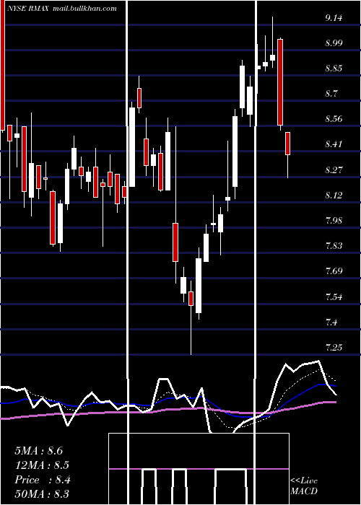Select the 8.7 price axis label
The width and height of the screenshot is (361, 505).
click(331, 94)
